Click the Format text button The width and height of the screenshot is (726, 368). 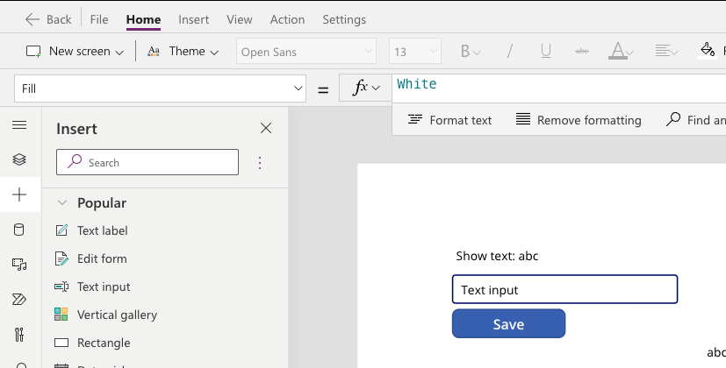coord(449,120)
